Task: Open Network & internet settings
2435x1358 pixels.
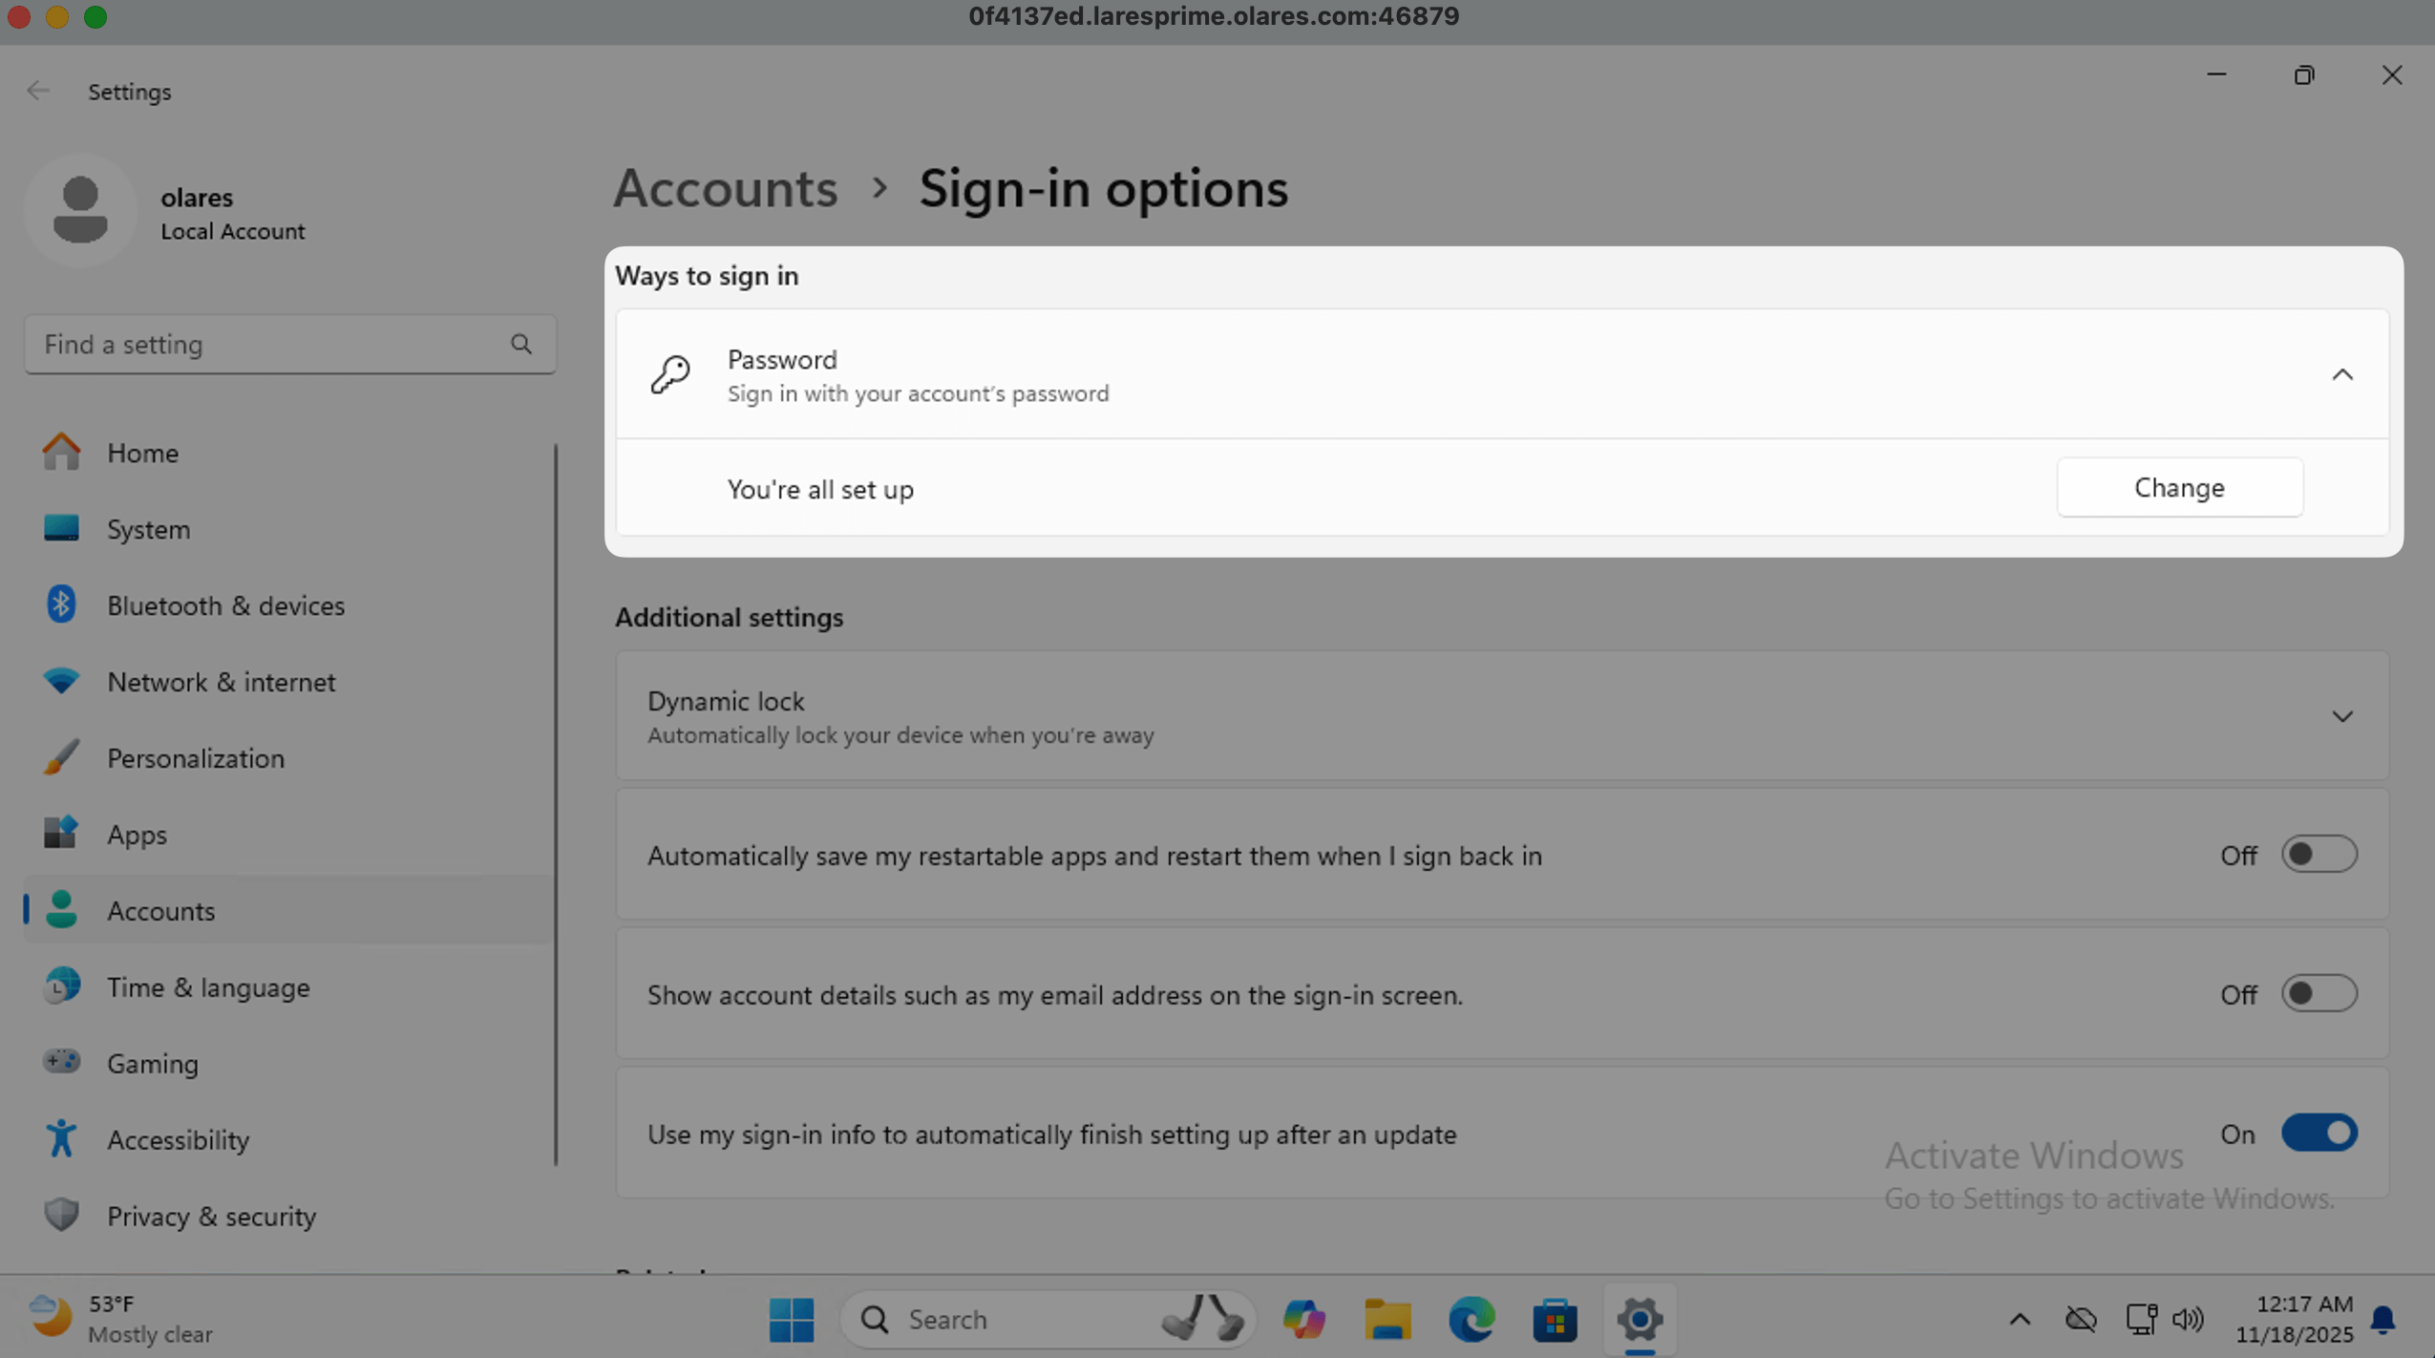Action: 221,681
